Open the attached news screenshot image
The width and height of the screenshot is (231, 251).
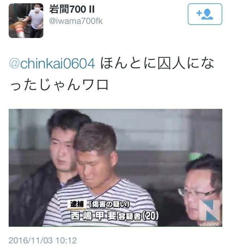(x=115, y=167)
